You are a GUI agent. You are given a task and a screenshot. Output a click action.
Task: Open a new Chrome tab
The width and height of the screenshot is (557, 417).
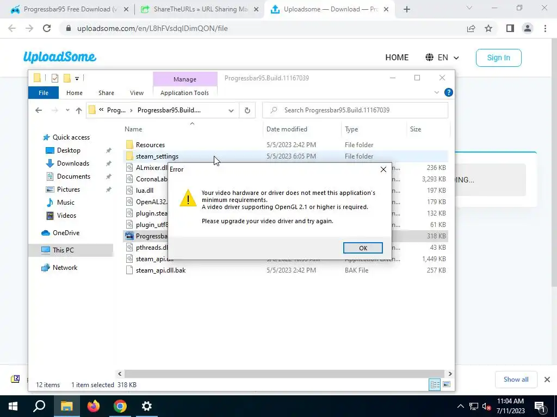407,9
